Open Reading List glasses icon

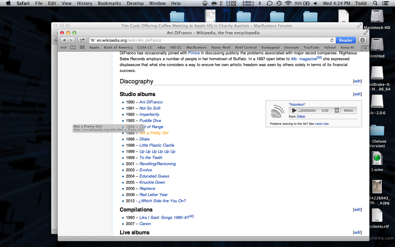[64, 48]
